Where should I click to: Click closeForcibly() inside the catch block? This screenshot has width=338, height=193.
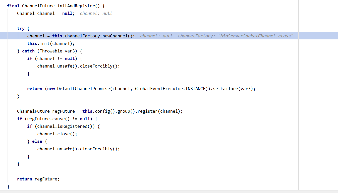[x=98, y=66]
